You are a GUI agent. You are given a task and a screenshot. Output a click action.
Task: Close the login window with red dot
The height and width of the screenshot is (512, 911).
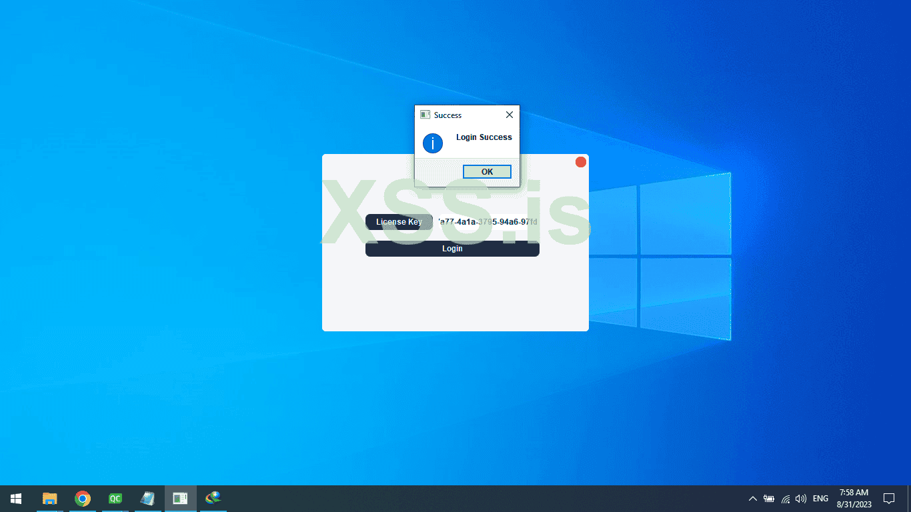click(x=580, y=162)
